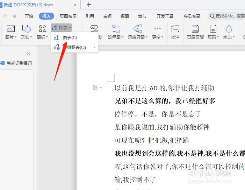This screenshot has height=190, width=245.
Task: Click the redo arrow icon
Action: pos(6,16)
